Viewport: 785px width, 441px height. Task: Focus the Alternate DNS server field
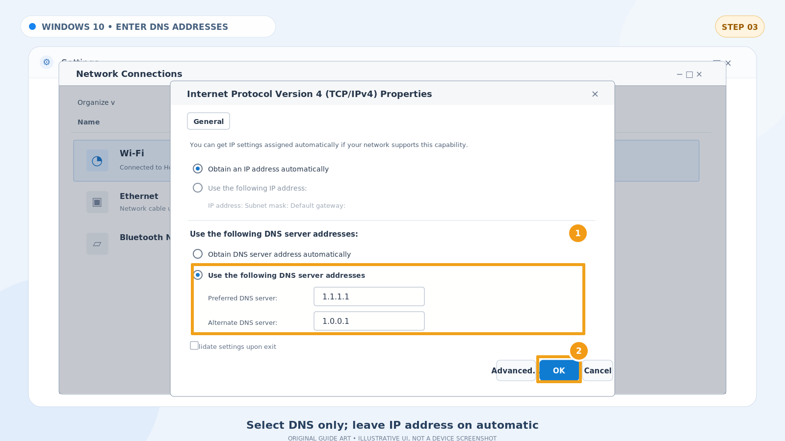[x=369, y=321]
